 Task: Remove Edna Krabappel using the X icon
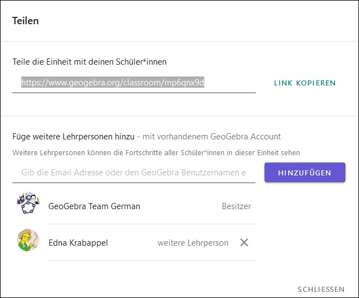coord(244,242)
